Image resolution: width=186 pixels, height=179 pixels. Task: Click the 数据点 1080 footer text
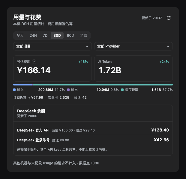pyautogui.click(x=89, y=163)
